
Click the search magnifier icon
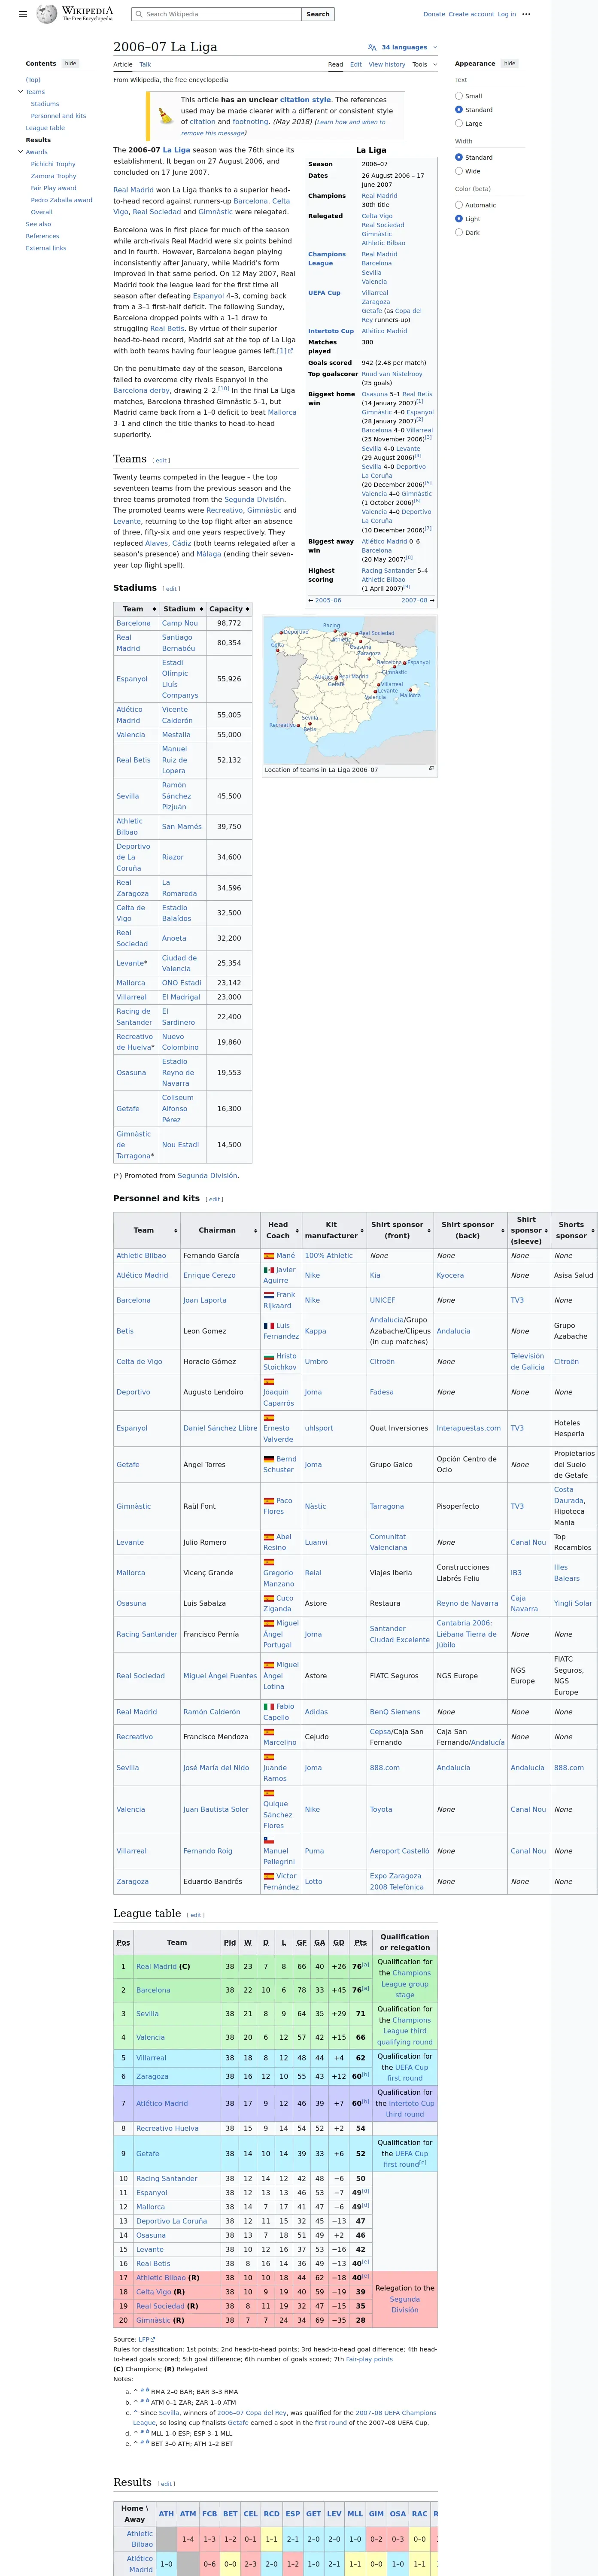(x=139, y=14)
